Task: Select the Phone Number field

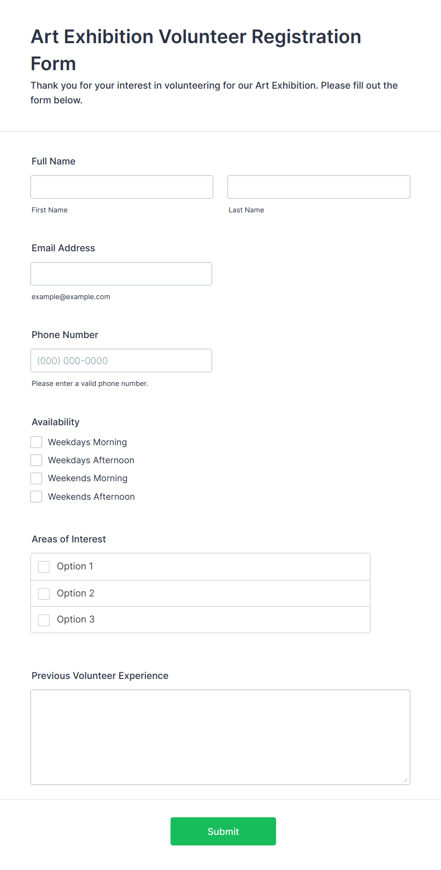Action: pos(121,360)
